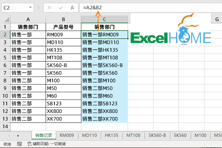
Task: Switch to the SK560 sheet tab
Action: click(180, 136)
